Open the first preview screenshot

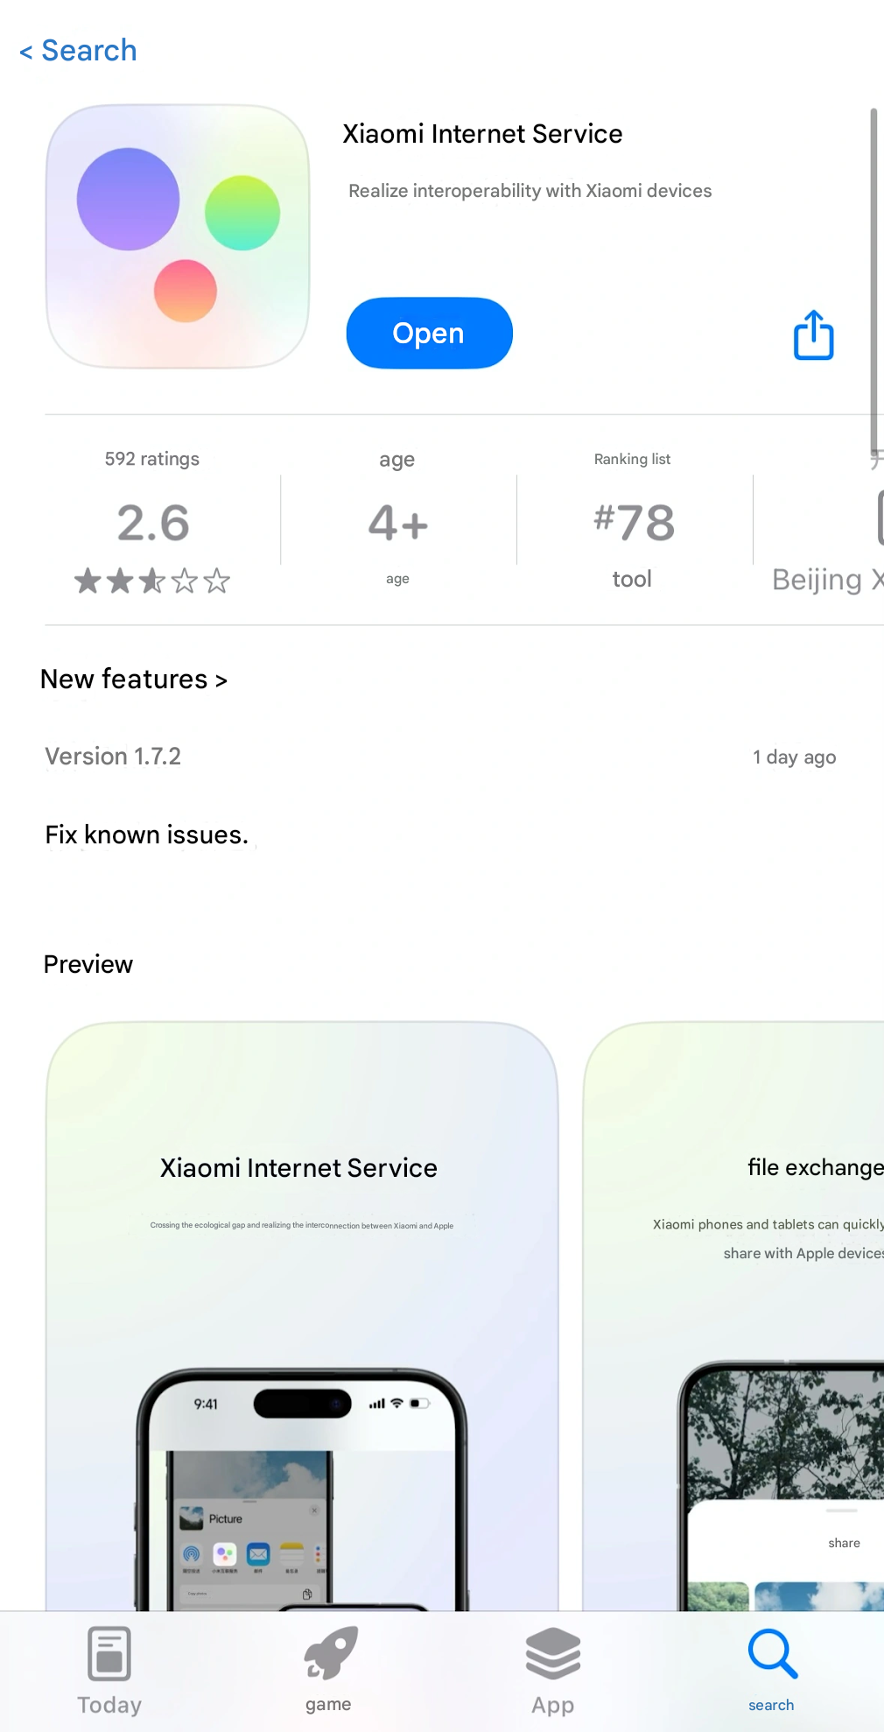coord(302,1313)
